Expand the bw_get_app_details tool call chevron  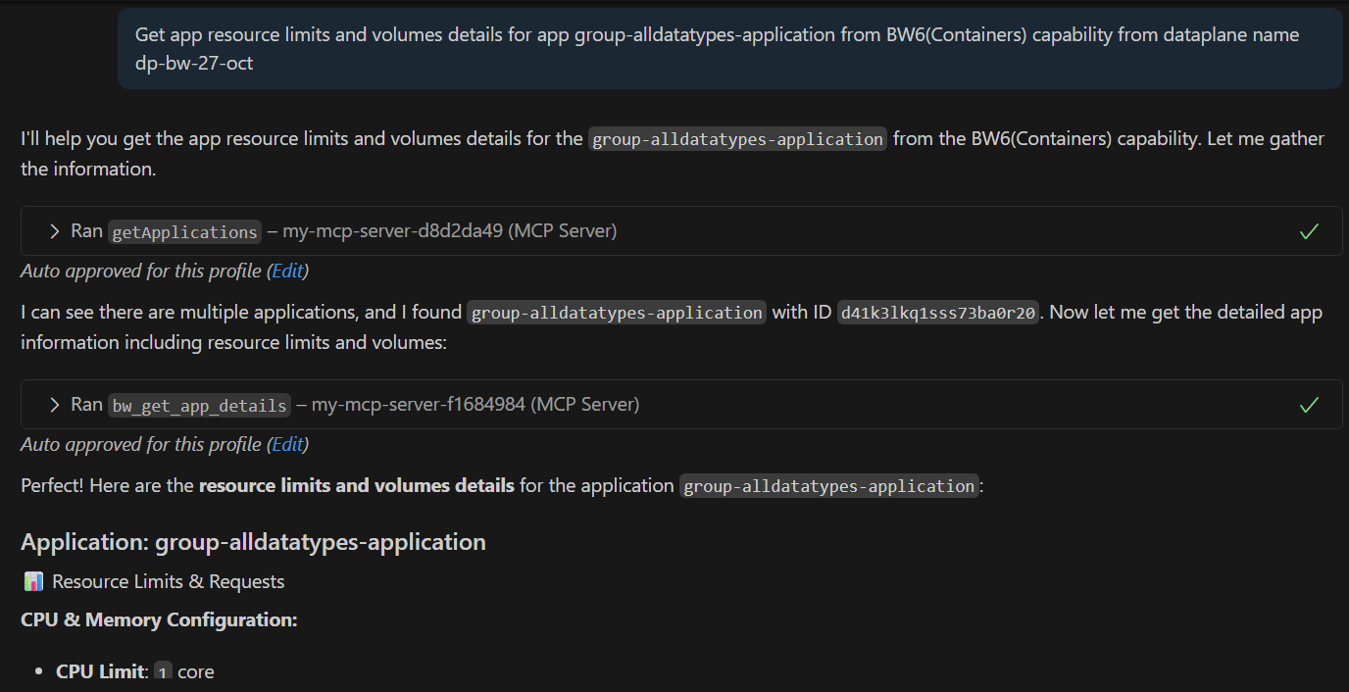point(55,405)
